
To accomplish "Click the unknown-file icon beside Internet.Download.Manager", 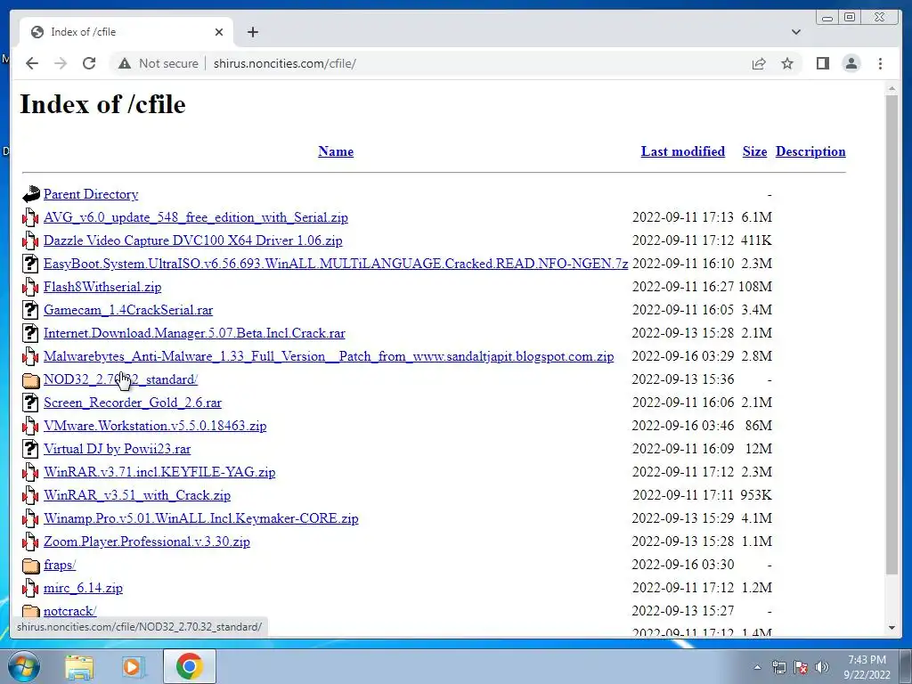I will [x=30, y=333].
